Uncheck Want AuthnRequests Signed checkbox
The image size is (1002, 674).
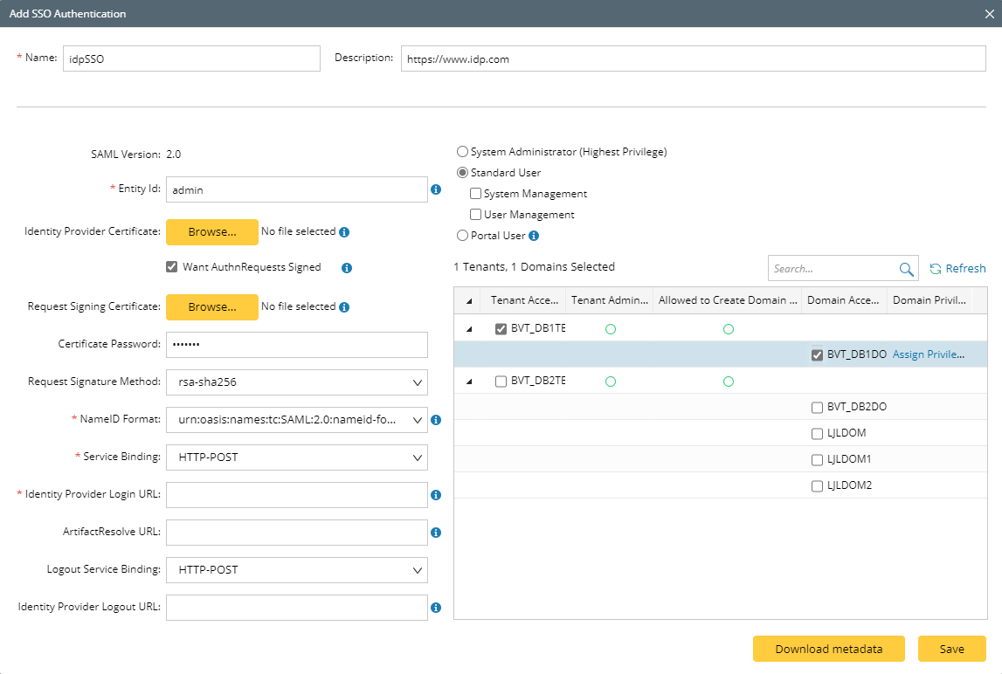coord(172,267)
